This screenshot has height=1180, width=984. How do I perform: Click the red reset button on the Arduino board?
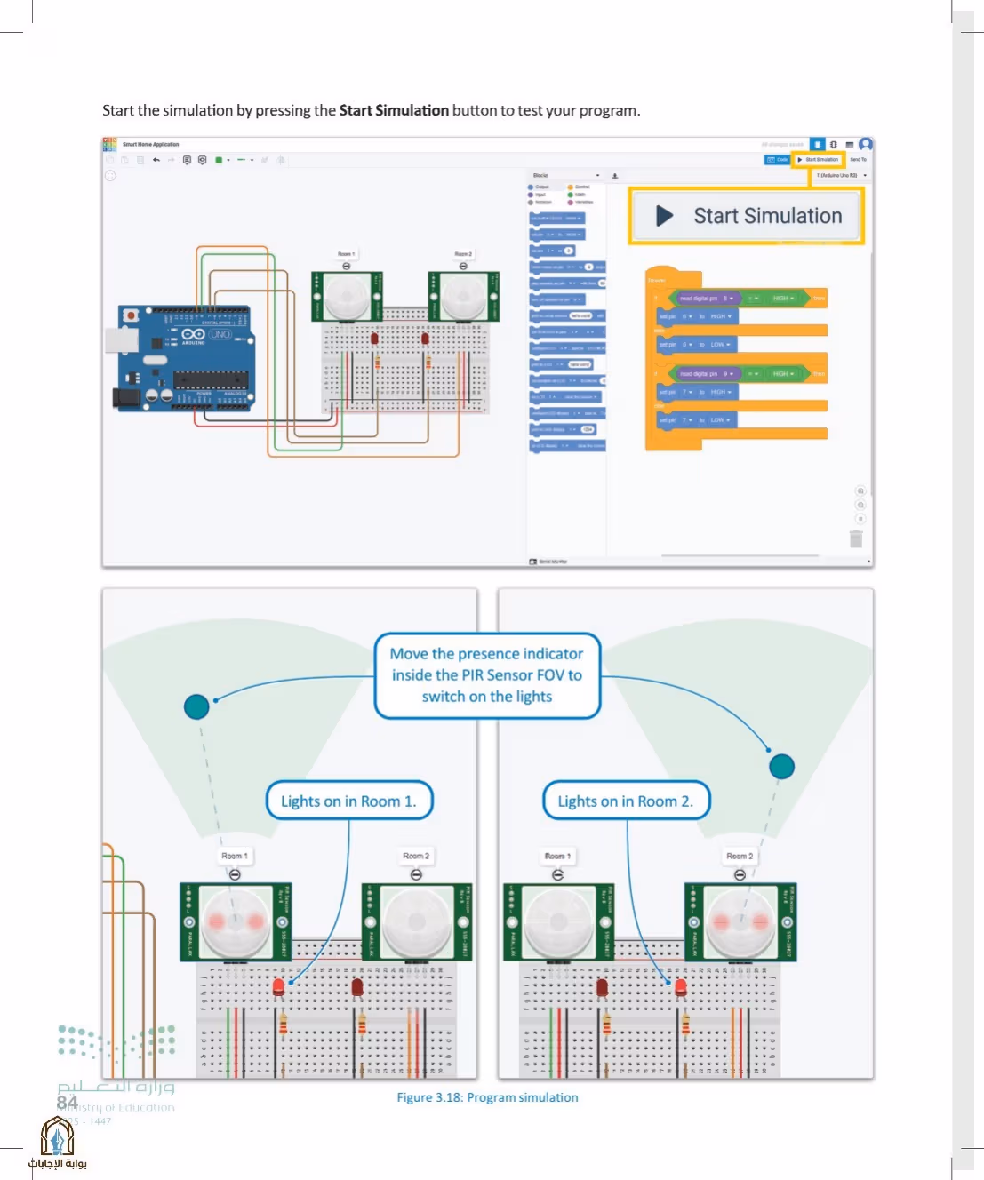tap(131, 315)
